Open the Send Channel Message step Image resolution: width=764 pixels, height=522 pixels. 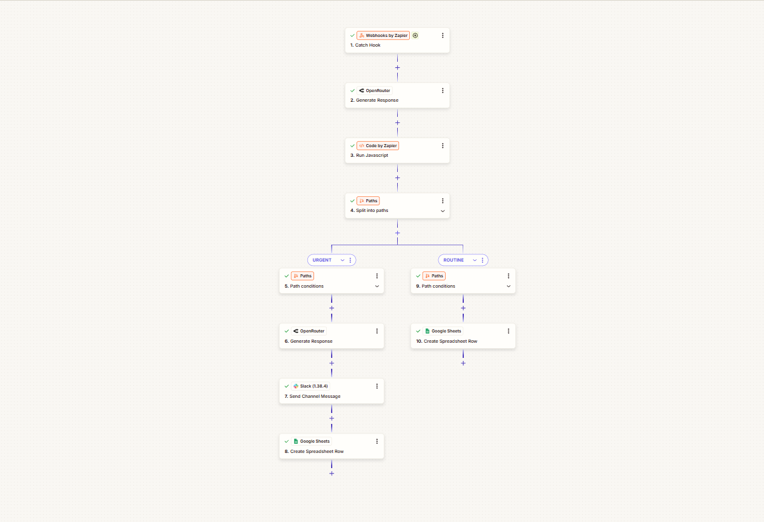coord(332,391)
